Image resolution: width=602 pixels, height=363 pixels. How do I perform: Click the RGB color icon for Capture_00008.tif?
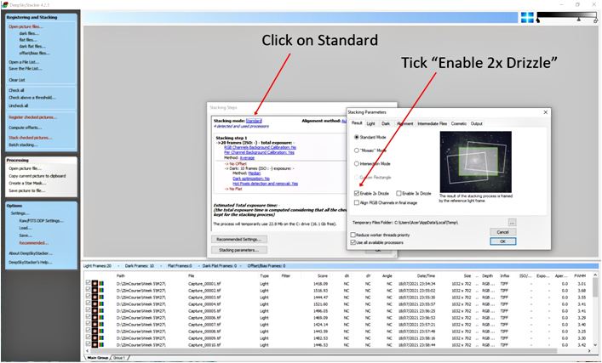[x=101, y=332]
